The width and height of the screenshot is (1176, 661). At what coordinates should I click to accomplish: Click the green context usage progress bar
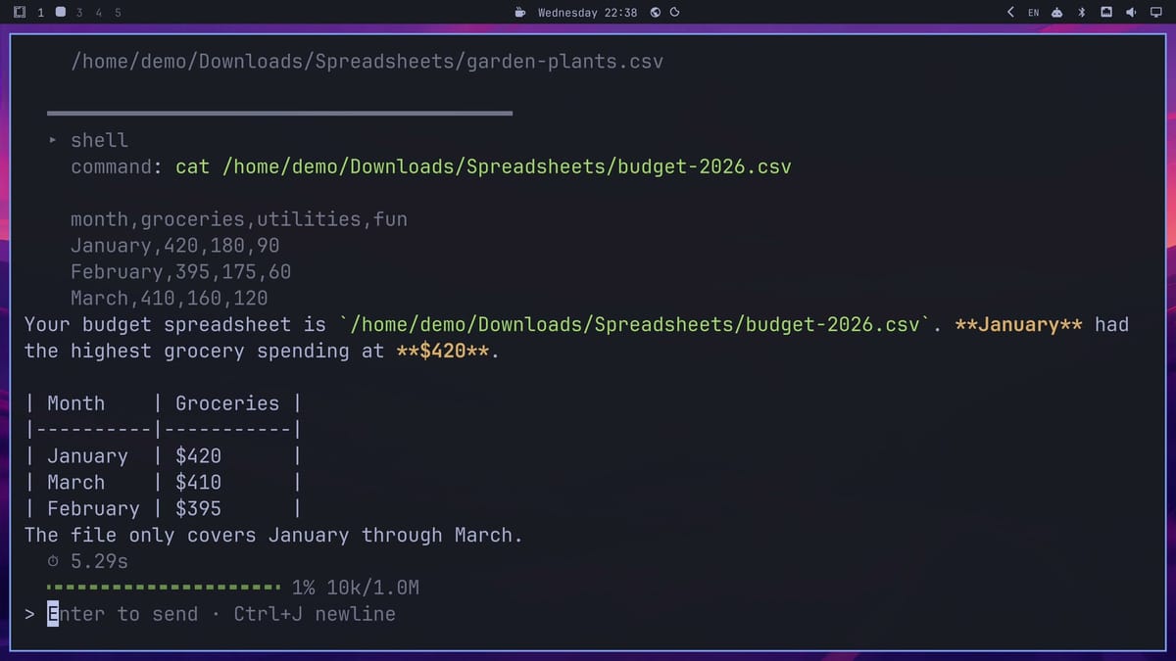coord(165,588)
